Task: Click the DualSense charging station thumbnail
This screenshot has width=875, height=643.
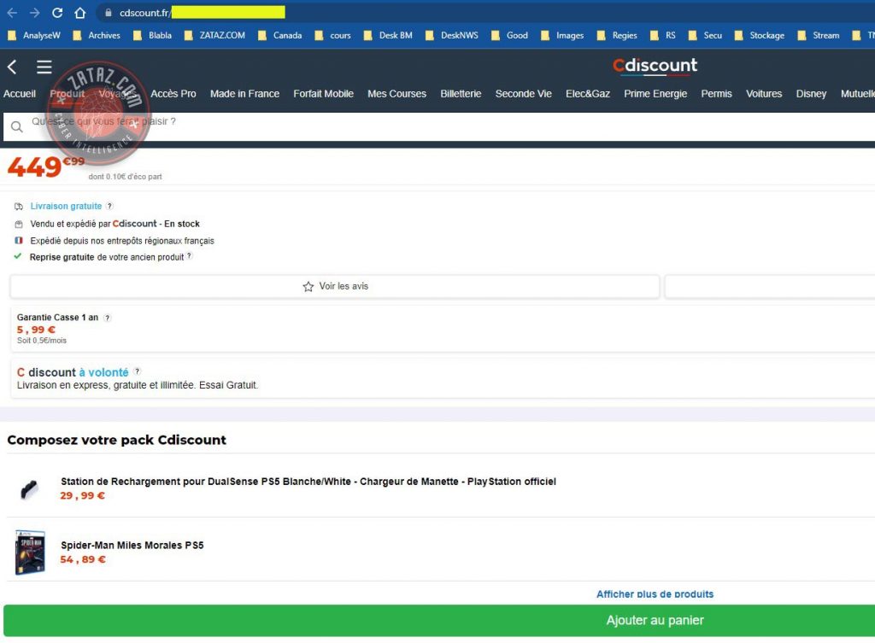Action: tap(29, 489)
